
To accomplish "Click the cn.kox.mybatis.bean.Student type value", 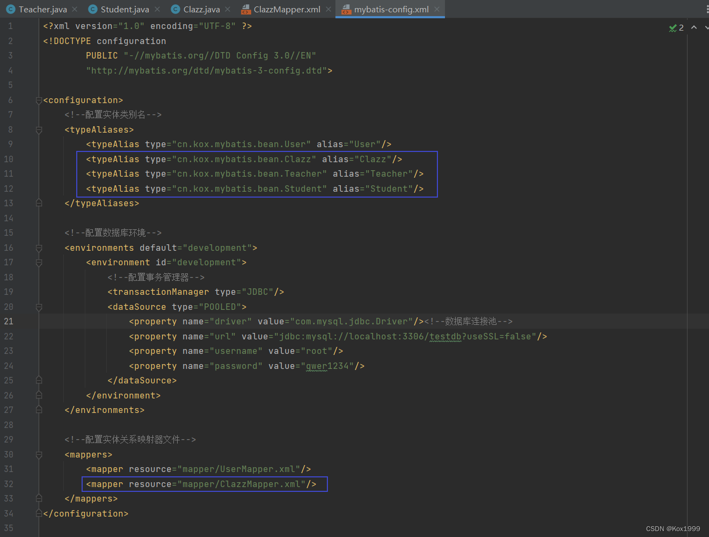I will (x=250, y=188).
